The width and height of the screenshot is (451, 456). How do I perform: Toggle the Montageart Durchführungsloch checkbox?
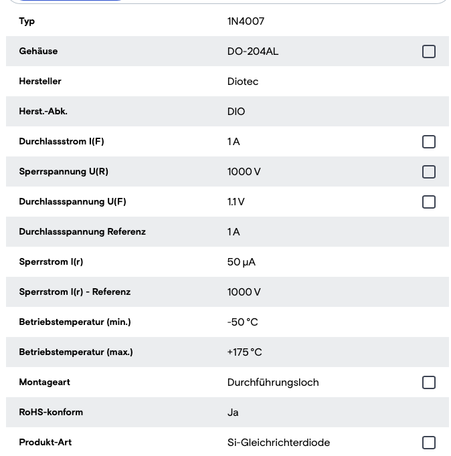(x=429, y=382)
